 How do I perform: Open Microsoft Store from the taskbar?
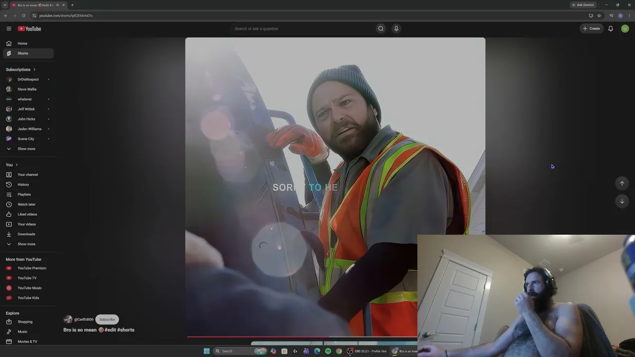point(284,351)
